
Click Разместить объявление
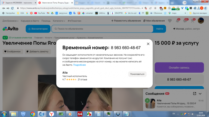tap(126, 21)
